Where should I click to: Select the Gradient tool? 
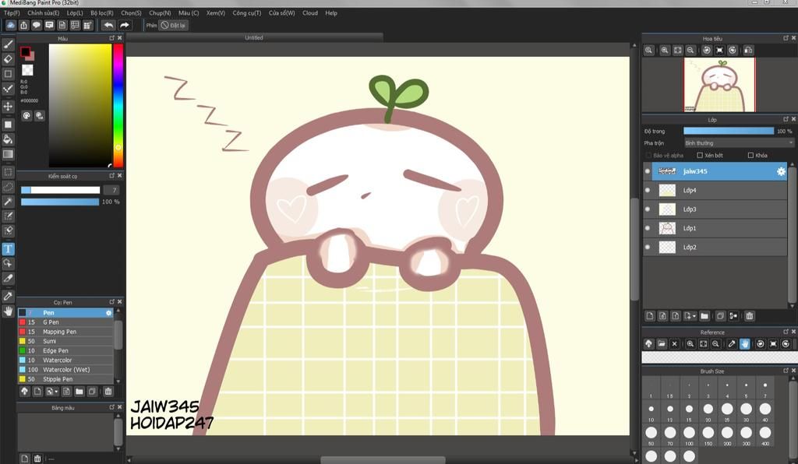(8, 154)
